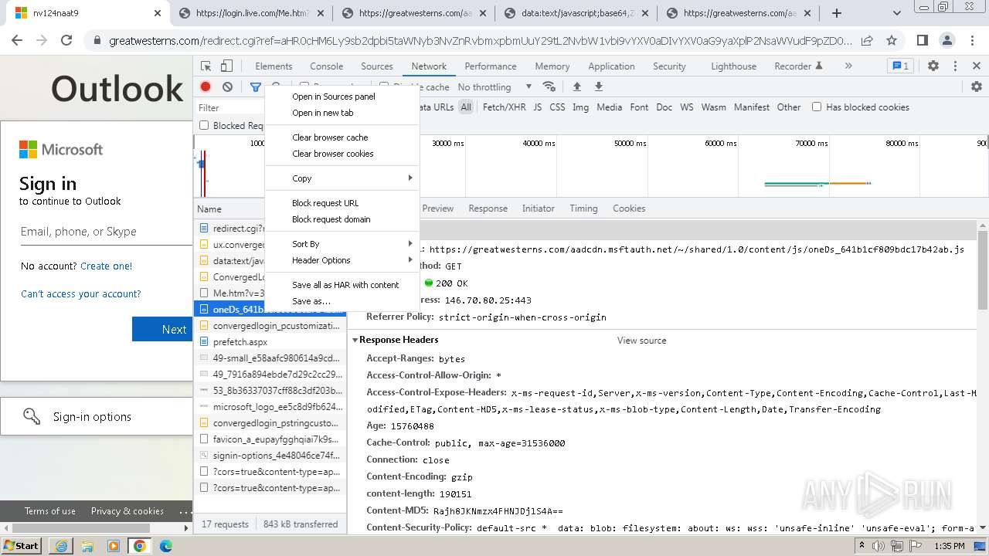The image size is (989, 556).
Task: Open the Cookies tab for the request
Action: pyautogui.click(x=629, y=208)
